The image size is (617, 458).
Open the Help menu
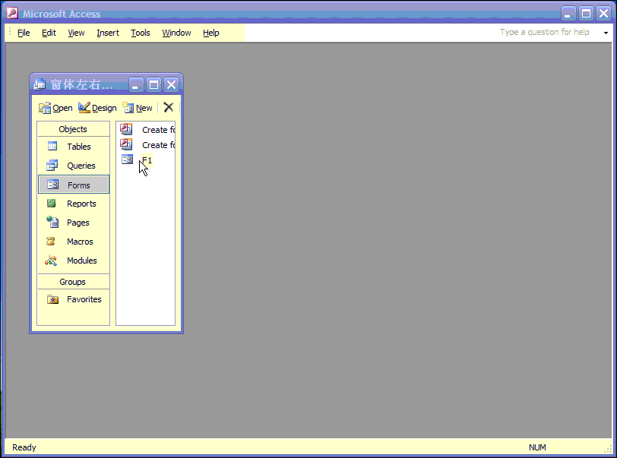[211, 33]
